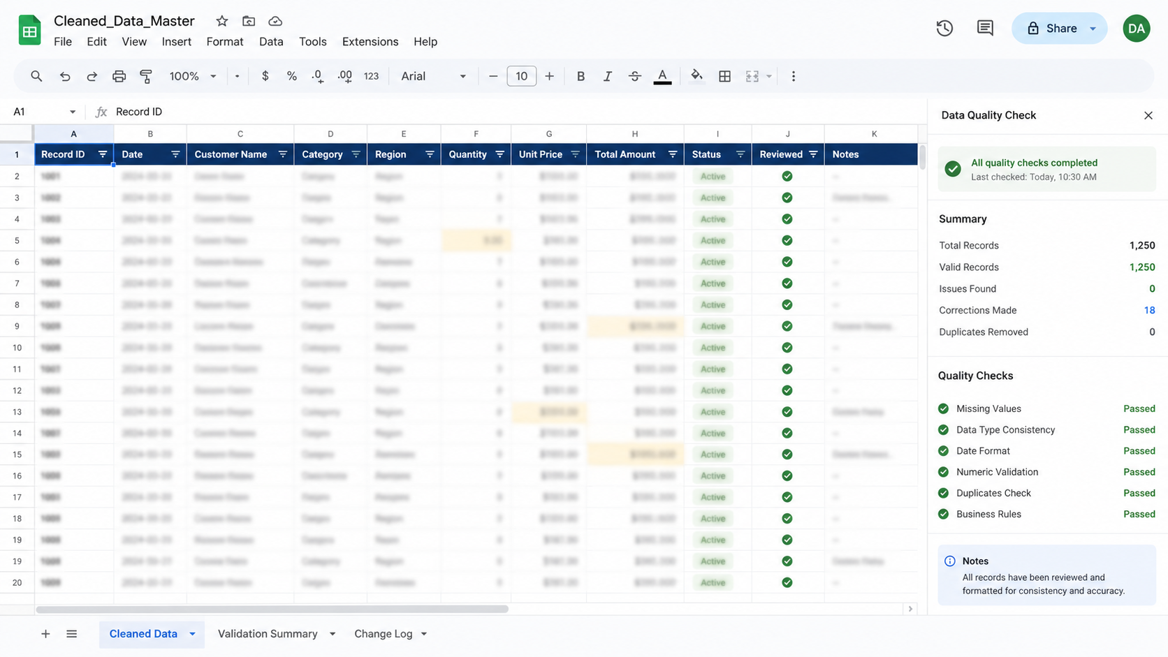Open the Edit menu

(96, 41)
